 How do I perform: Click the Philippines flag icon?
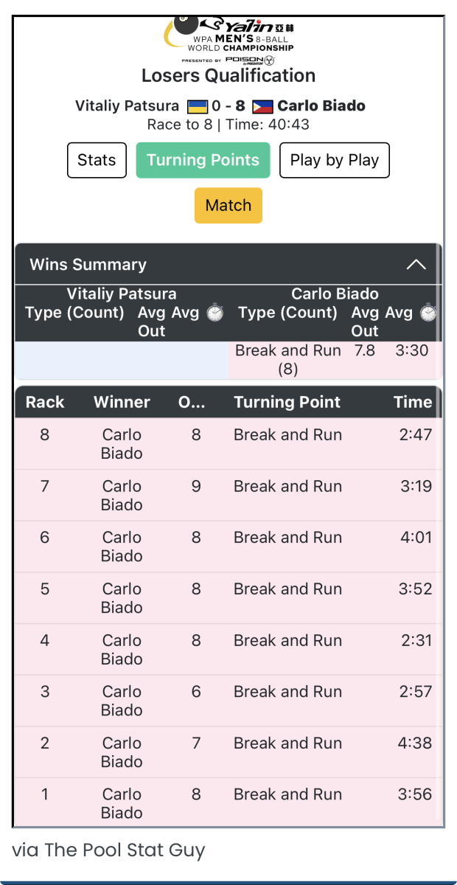(x=262, y=107)
